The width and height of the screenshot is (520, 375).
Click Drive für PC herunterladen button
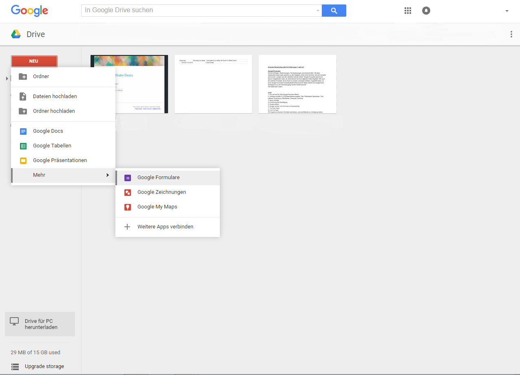(x=40, y=324)
